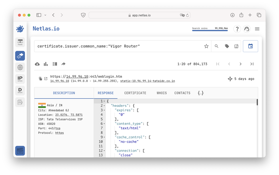279x175 pixels.
Task: Open the statistics histogram view
Action: 45,64
